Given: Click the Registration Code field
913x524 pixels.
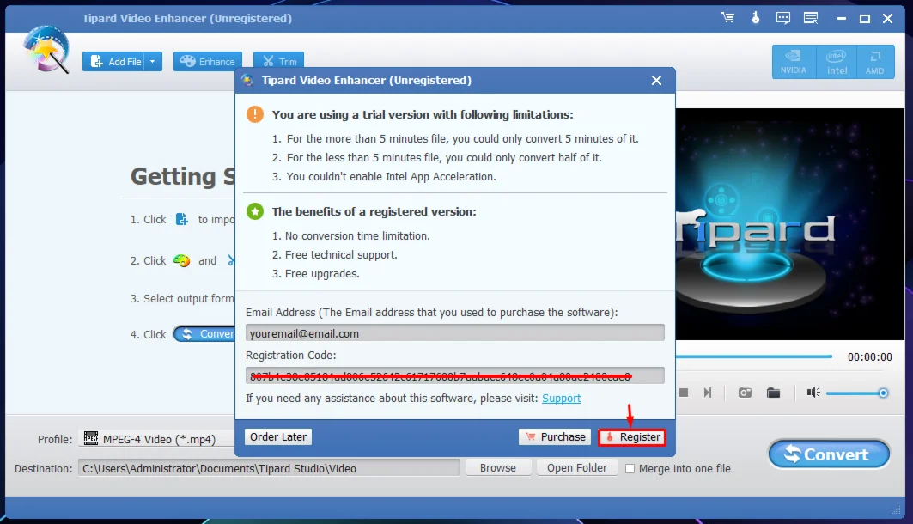Looking at the screenshot, I should (454, 375).
